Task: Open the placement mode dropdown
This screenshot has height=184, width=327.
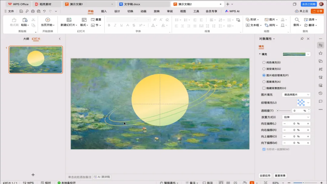Action: pos(296,117)
